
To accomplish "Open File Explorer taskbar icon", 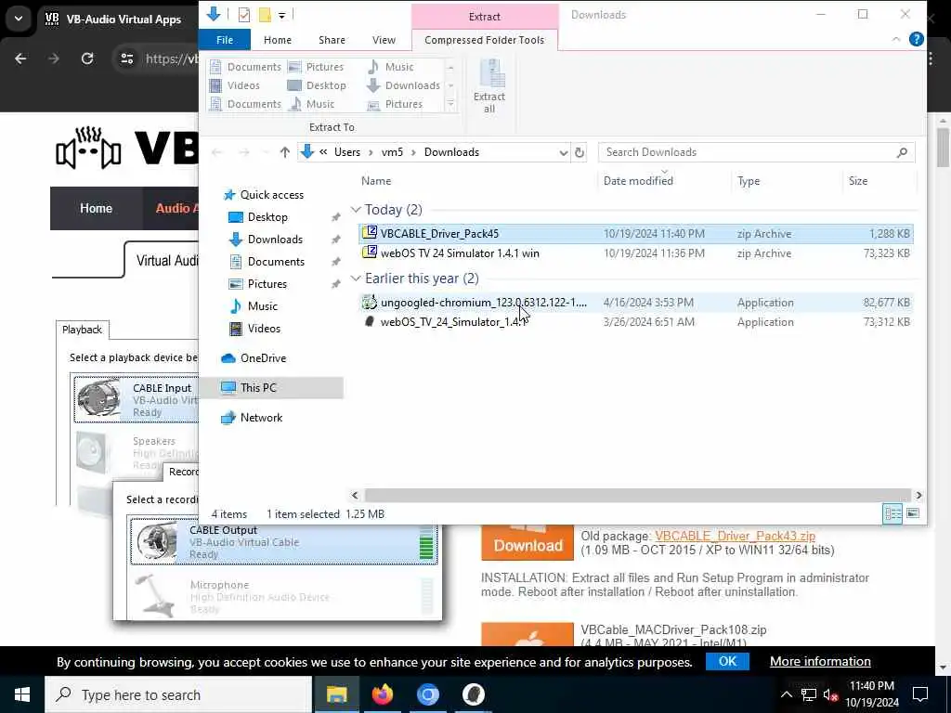I will pos(336,694).
